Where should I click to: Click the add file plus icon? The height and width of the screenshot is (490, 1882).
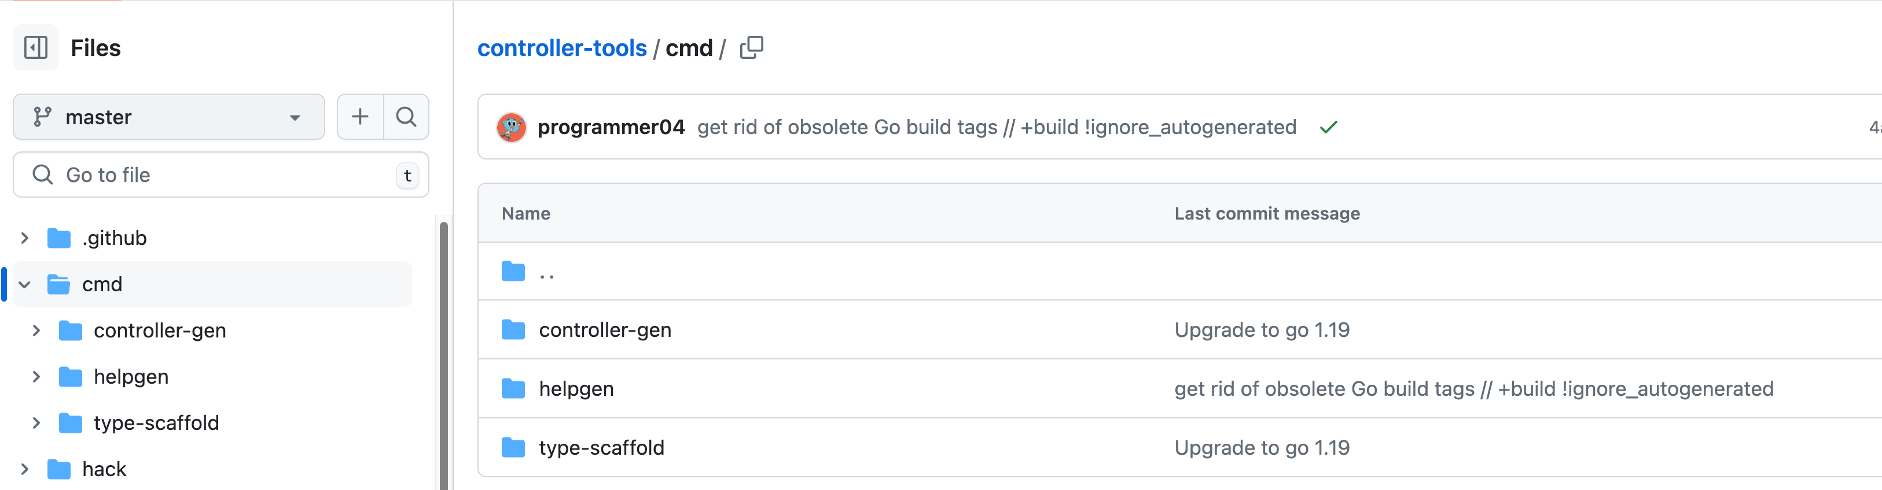[359, 117]
